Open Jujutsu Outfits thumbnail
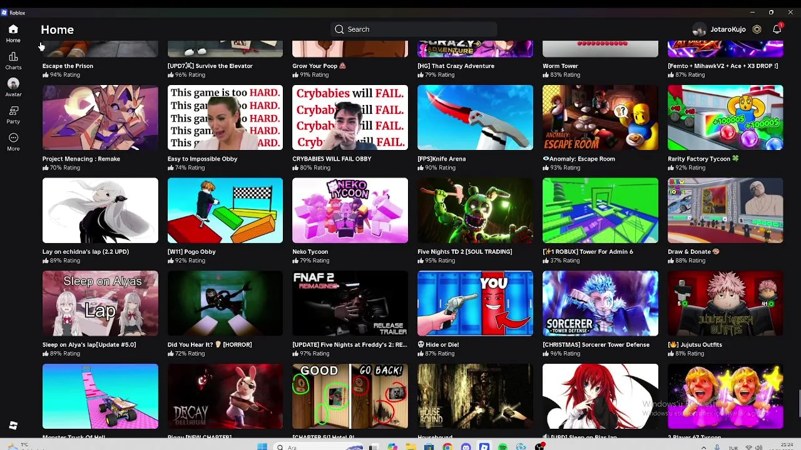The width and height of the screenshot is (801, 450). [x=725, y=303]
